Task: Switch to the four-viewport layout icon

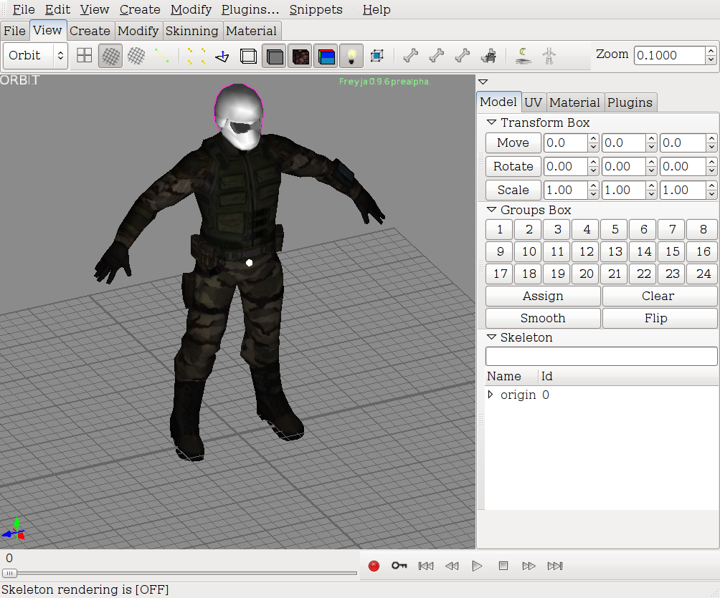Action: [x=85, y=55]
